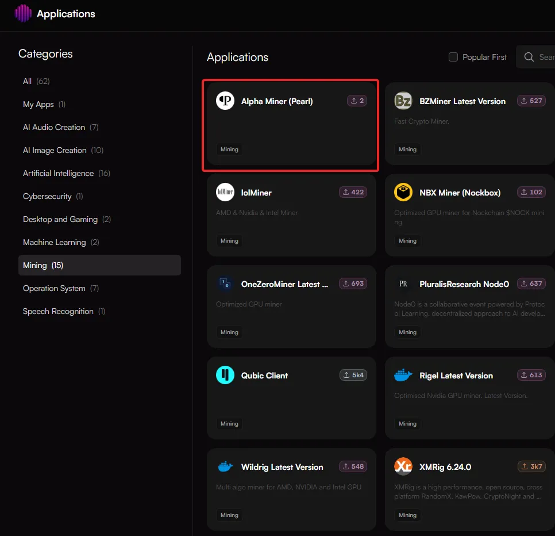Click the Rigel Docker whale icon
Image resolution: width=555 pixels, height=536 pixels.
[403, 375]
